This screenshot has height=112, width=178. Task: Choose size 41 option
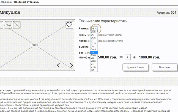point(94,64)
